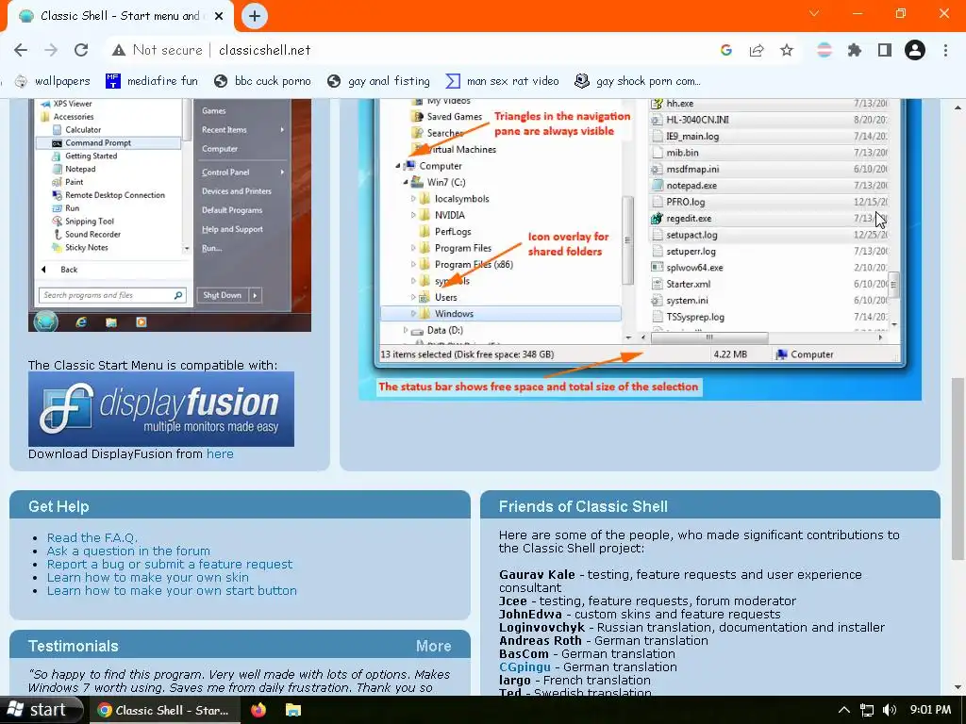Open File Explorer from the taskbar

[x=293, y=711]
